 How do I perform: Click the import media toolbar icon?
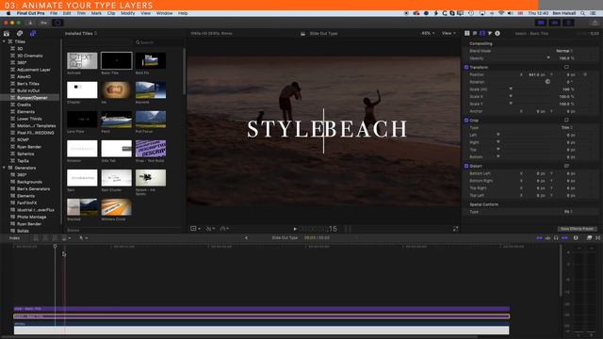click(x=30, y=23)
